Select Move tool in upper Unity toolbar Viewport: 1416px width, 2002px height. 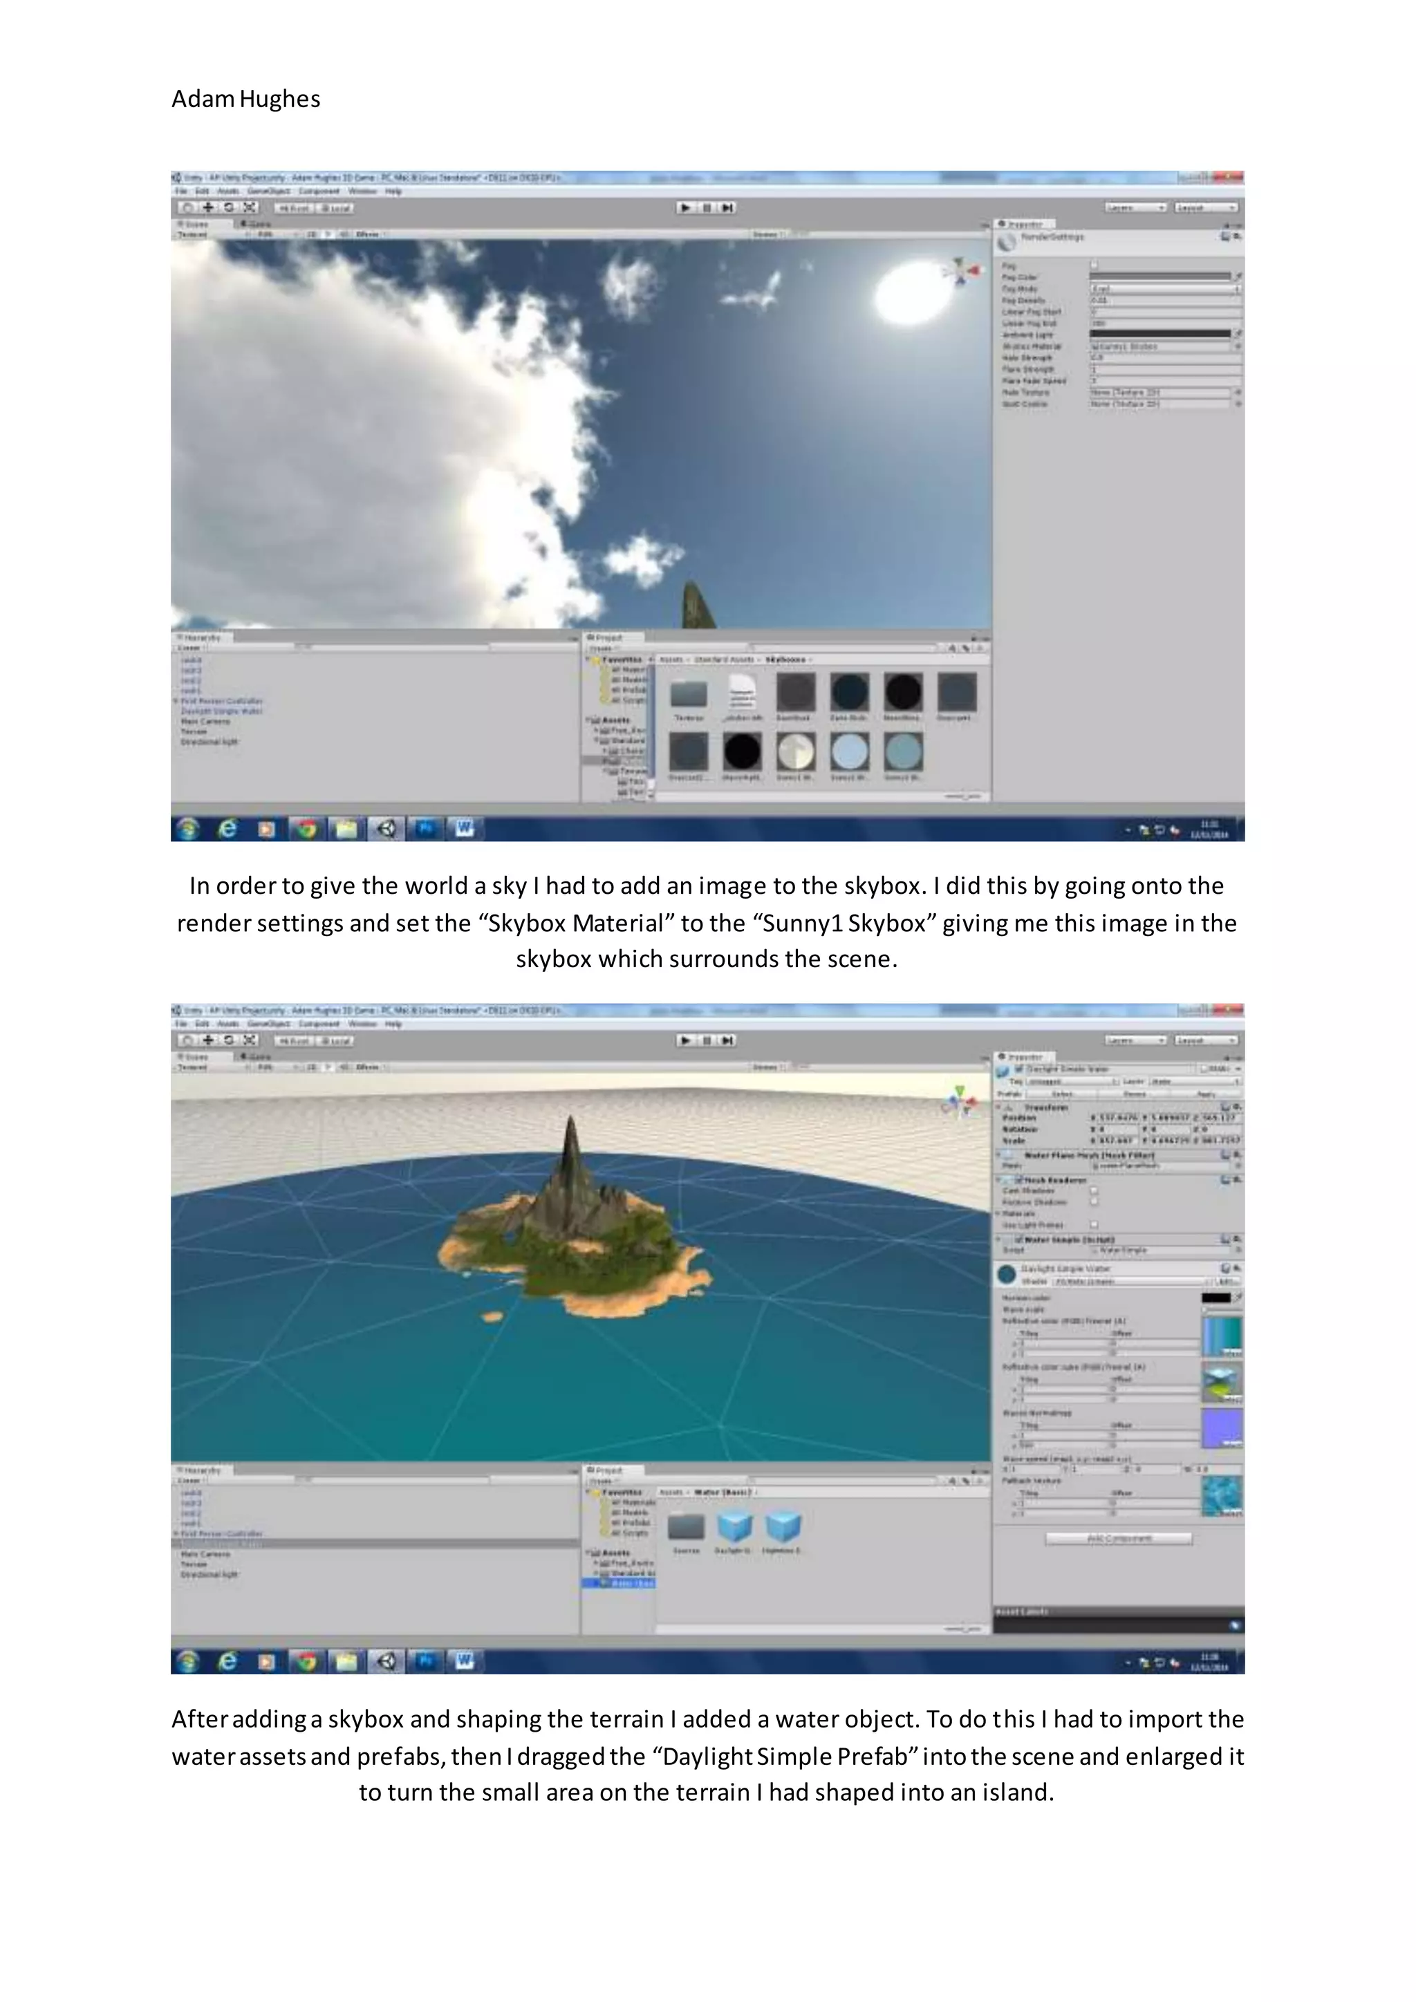click(x=207, y=207)
